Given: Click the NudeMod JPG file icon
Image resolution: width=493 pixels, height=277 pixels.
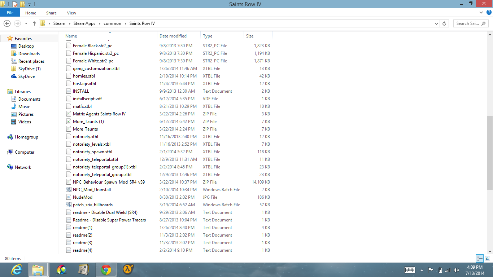Looking at the screenshot, I should [69, 197].
